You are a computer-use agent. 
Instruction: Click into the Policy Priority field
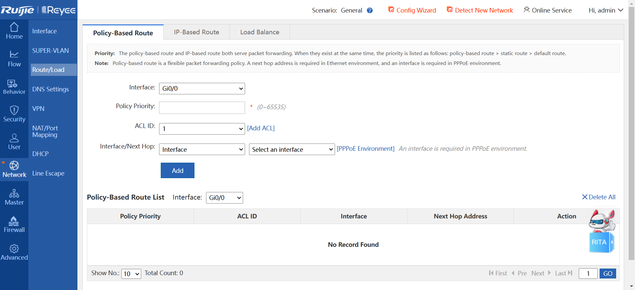click(202, 108)
